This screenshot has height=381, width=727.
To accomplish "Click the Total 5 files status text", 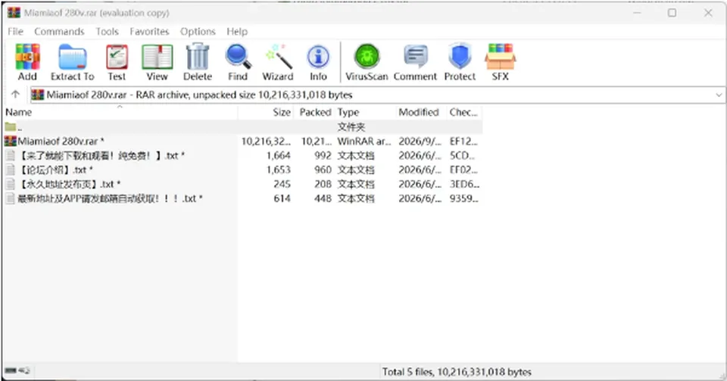I will tap(457, 372).
